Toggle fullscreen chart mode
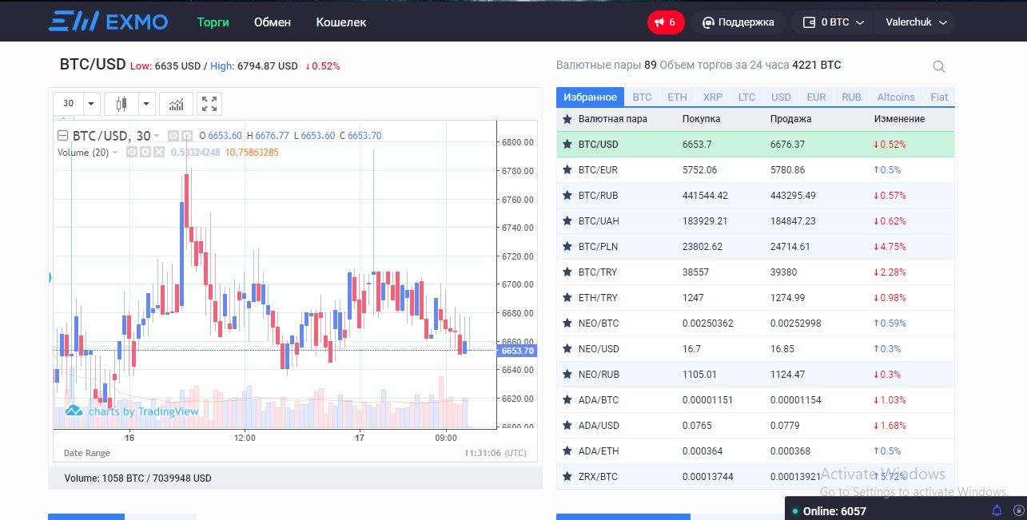Viewport: 1027px width, 520px height. (209, 104)
